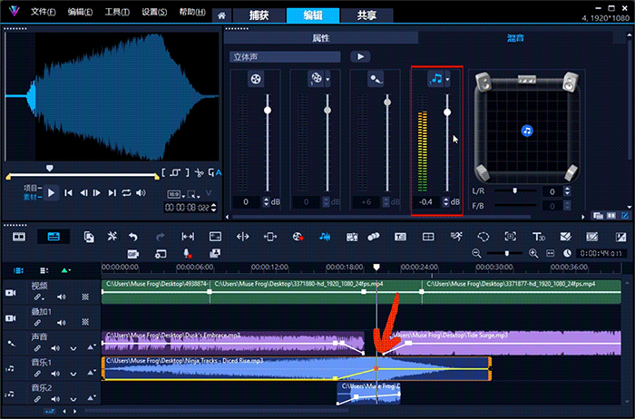Open the 文件 menu
635x419 pixels.
point(43,14)
